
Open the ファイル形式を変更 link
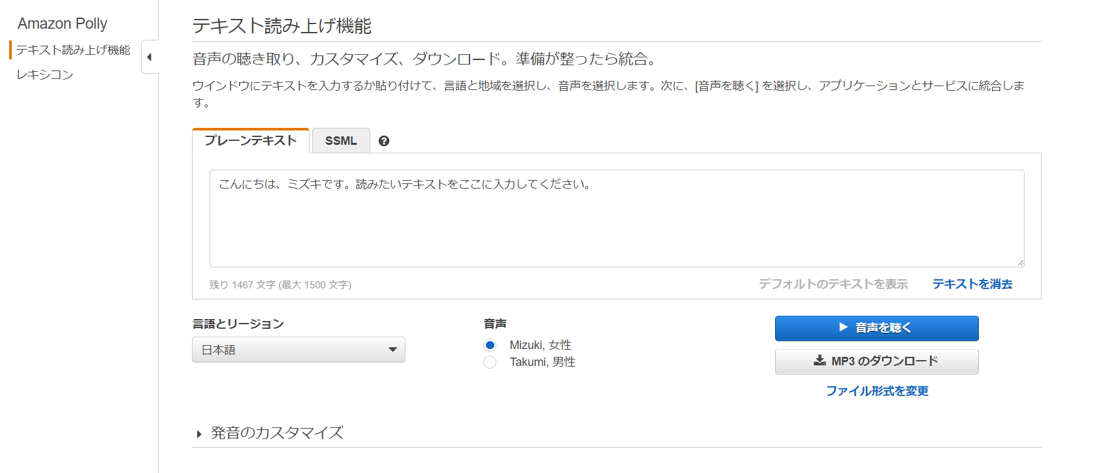click(x=877, y=391)
